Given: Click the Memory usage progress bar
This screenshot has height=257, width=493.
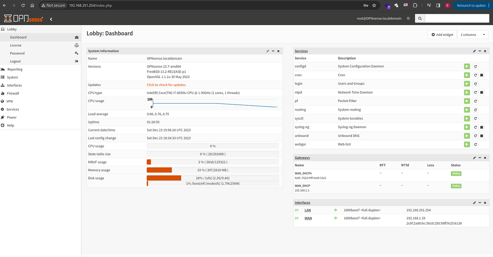Looking at the screenshot, I should coord(213,170).
